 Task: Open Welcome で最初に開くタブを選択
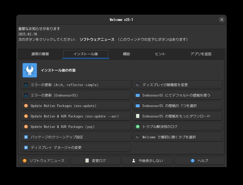click(177, 137)
